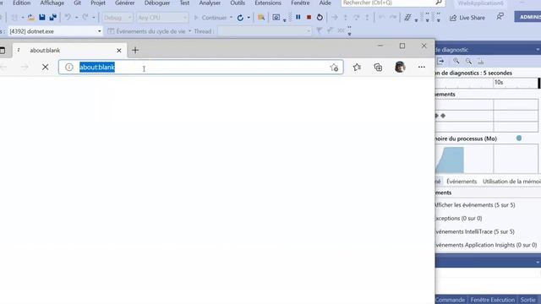The width and height of the screenshot is (541, 304).
Task: Click the diagnostic reset view chart icon
Action: (x=481, y=62)
